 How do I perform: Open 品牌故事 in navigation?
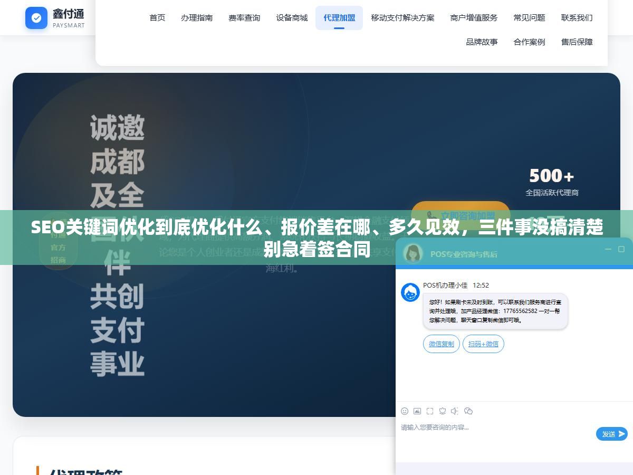pos(482,42)
